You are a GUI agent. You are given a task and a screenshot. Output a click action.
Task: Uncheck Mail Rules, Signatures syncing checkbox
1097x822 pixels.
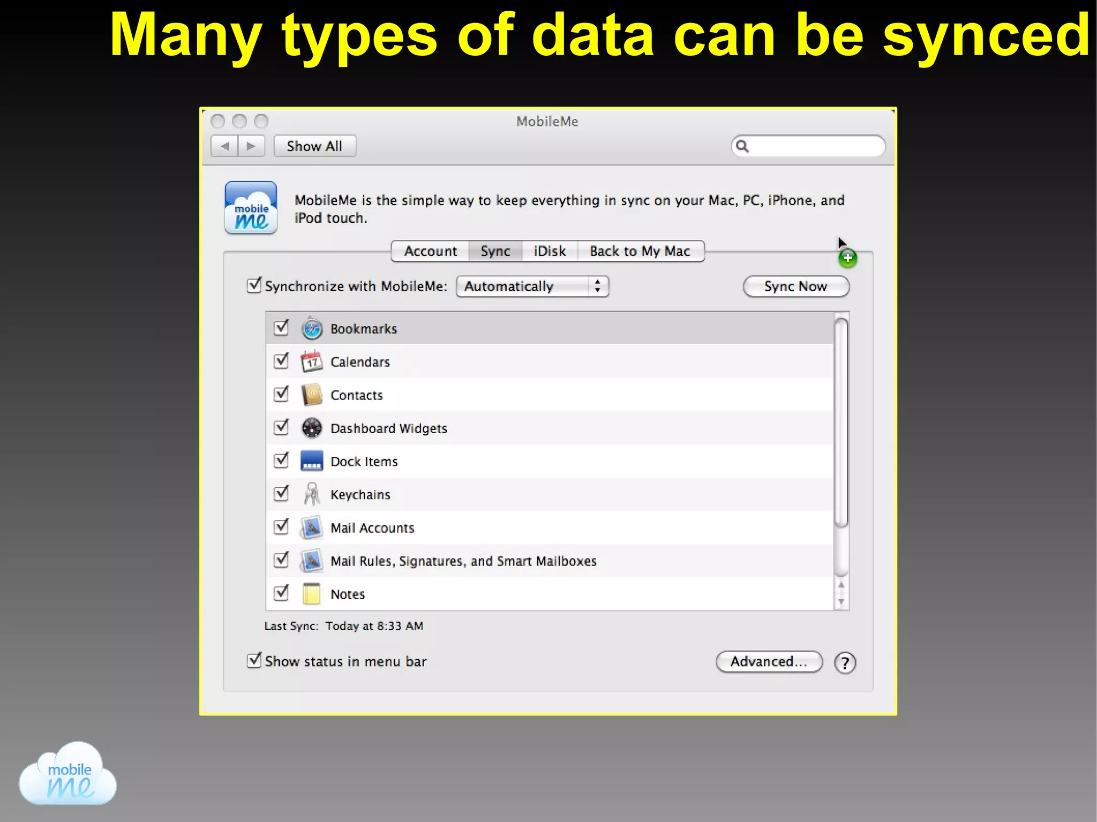click(x=281, y=560)
